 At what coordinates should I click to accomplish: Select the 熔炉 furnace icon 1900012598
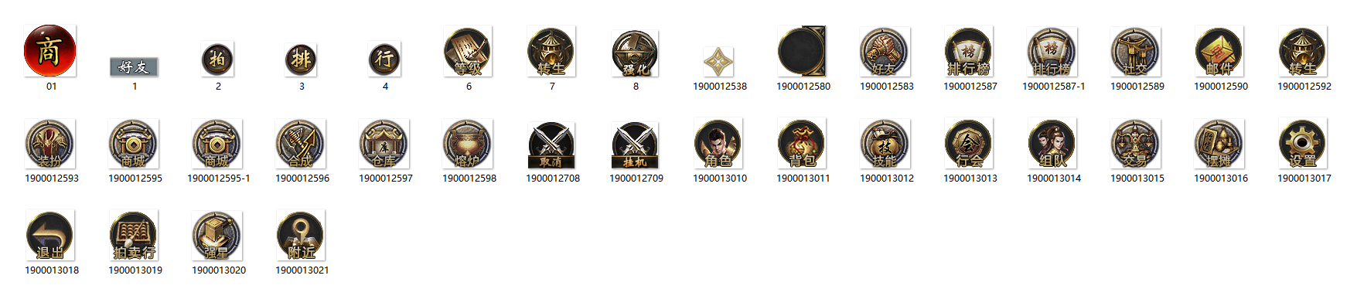[468, 144]
